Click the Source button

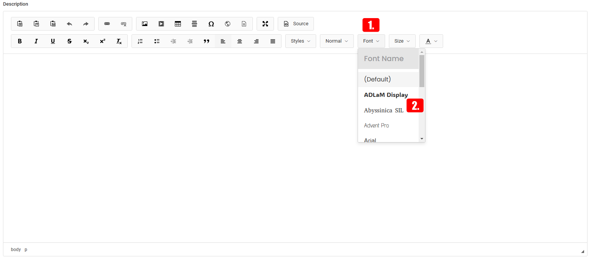click(x=296, y=24)
